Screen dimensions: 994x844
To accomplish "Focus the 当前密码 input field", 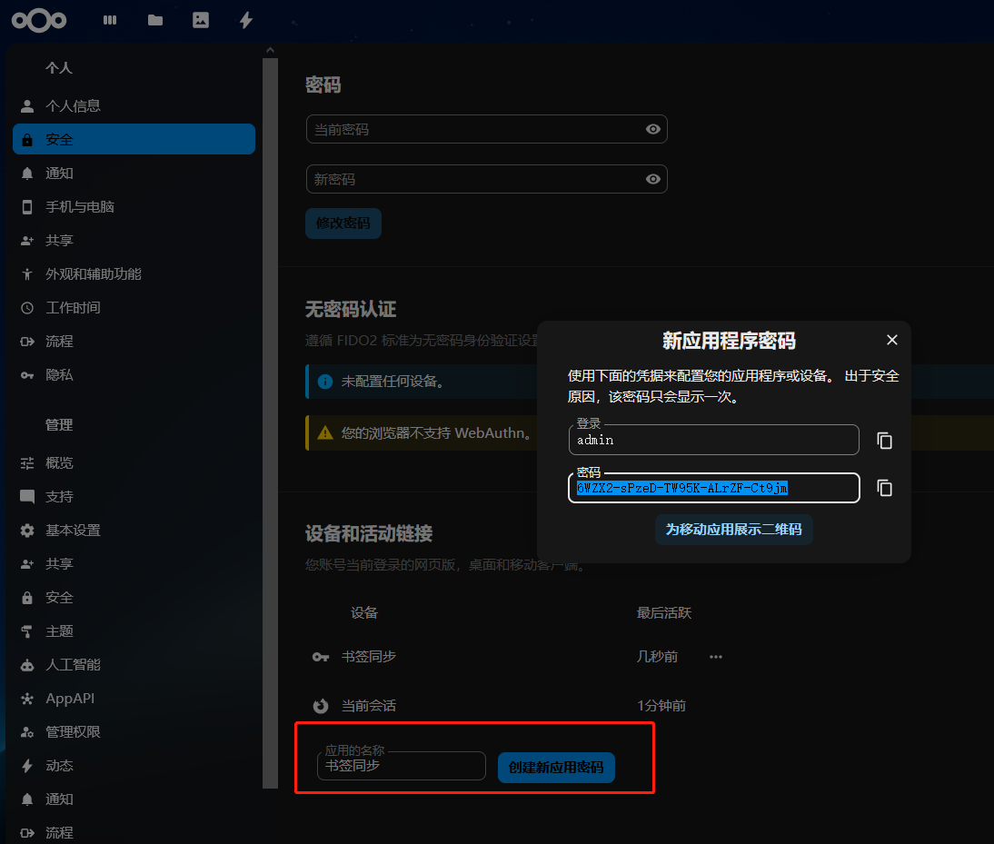I will (487, 129).
